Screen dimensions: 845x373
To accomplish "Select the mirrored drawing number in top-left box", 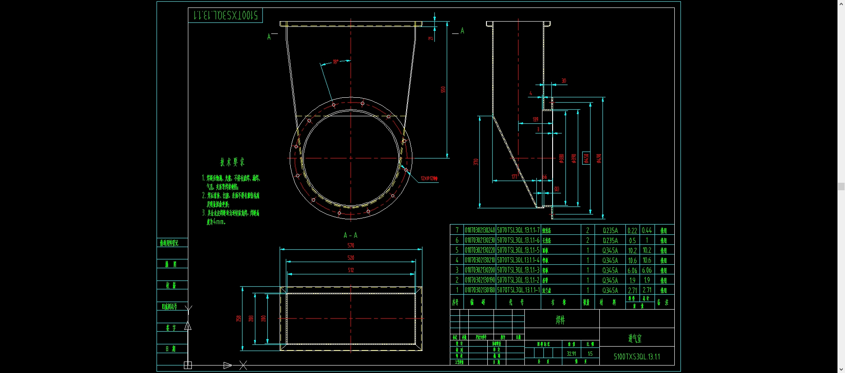I will coord(225,15).
